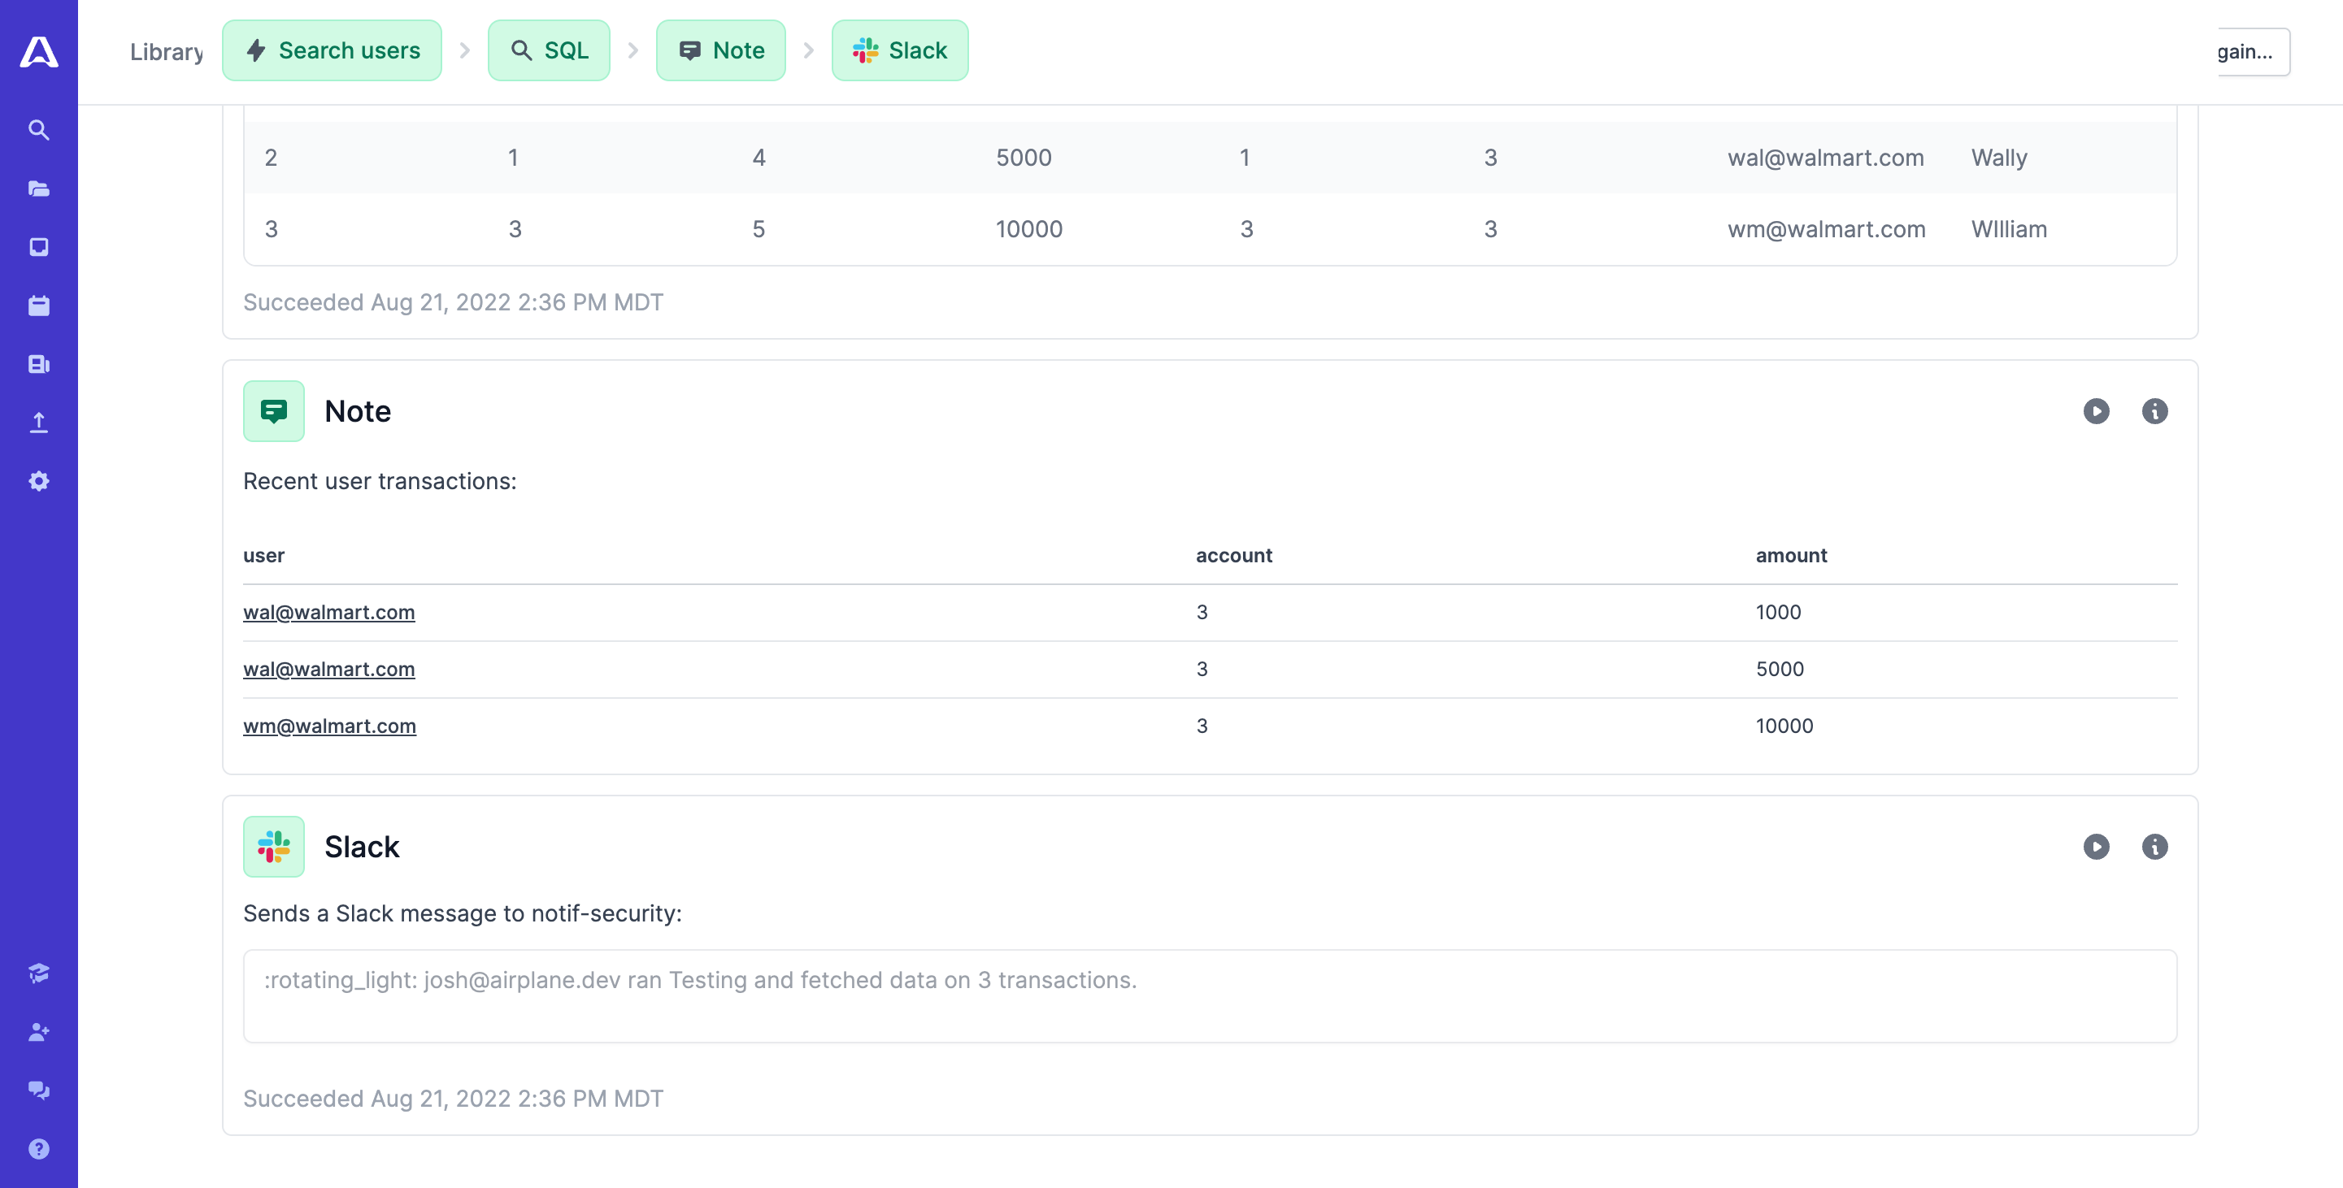Show info for the Note block
The width and height of the screenshot is (2343, 1188).
[x=2154, y=411]
